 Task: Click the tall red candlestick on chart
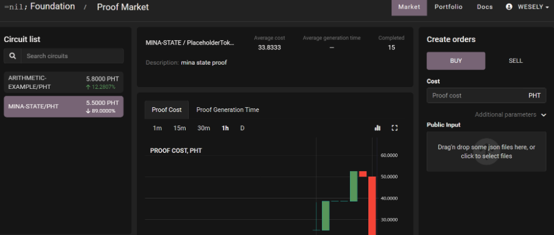coord(372,206)
